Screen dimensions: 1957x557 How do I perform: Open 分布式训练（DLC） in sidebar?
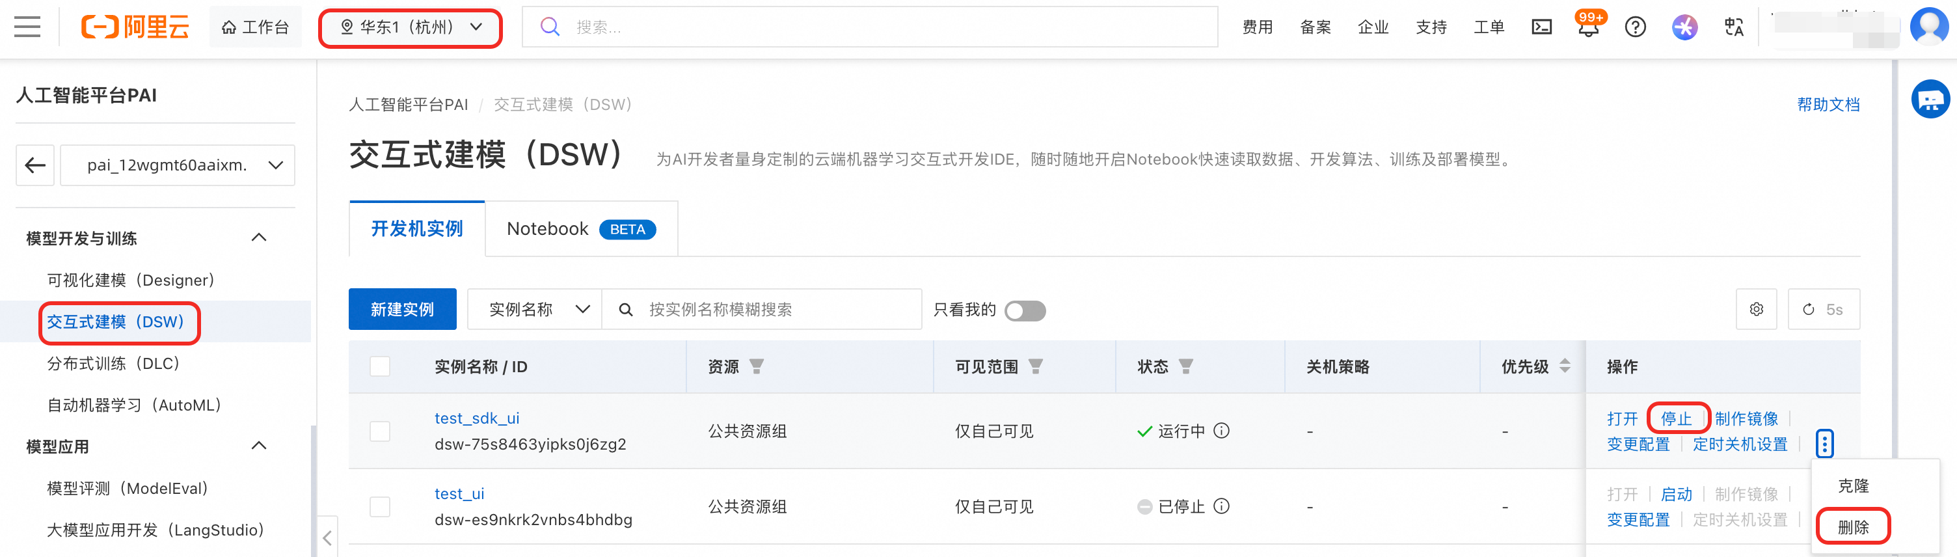pyautogui.click(x=113, y=363)
